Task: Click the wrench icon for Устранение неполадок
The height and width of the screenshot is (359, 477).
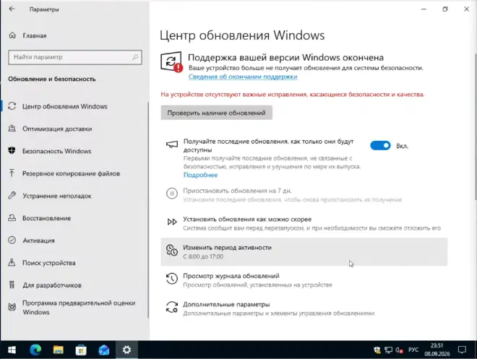Action: pyautogui.click(x=12, y=195)
